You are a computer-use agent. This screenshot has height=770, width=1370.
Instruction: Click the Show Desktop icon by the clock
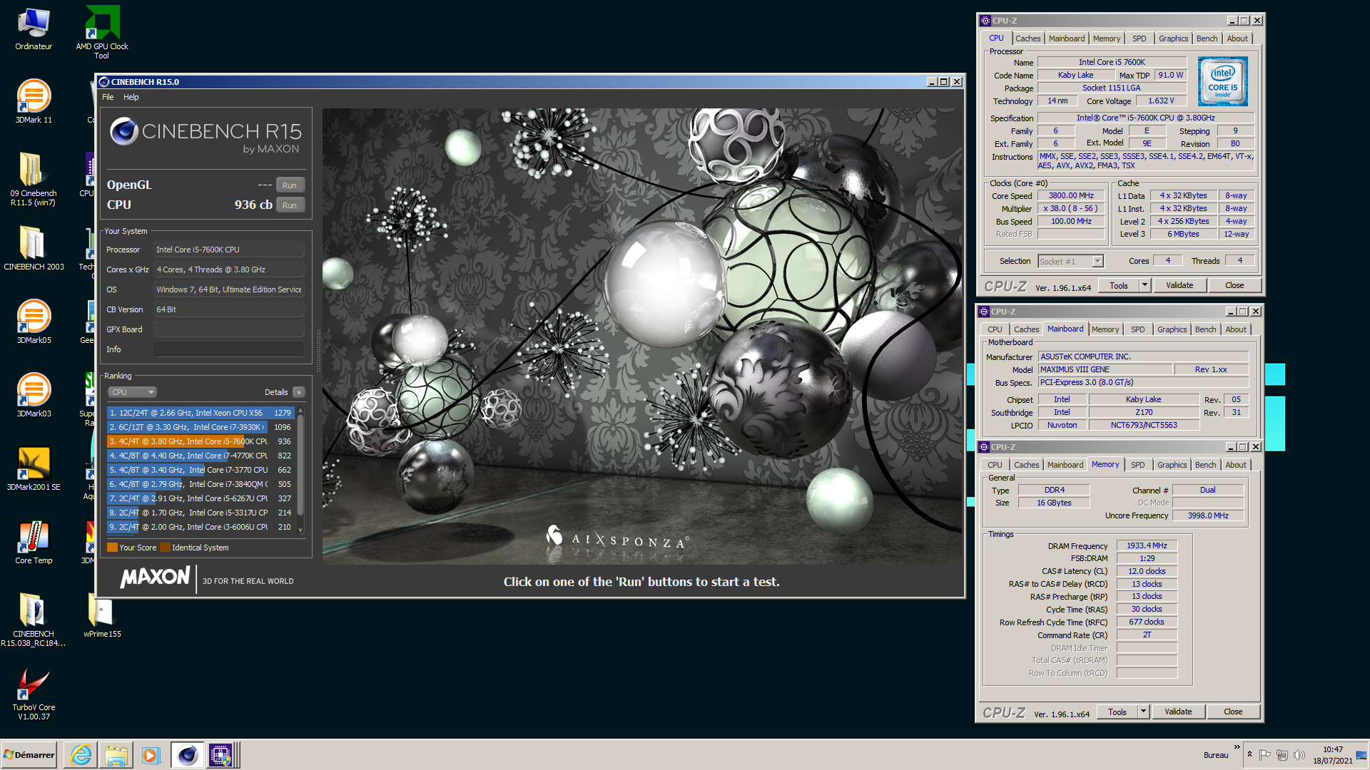coord(1361,754)
